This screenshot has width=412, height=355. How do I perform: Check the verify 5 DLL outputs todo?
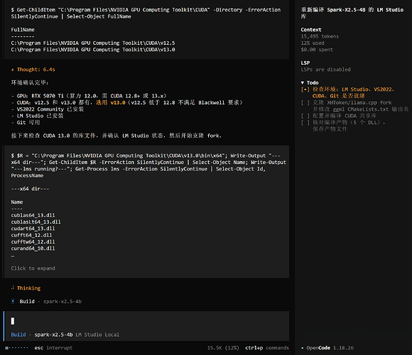pos(305,122)
